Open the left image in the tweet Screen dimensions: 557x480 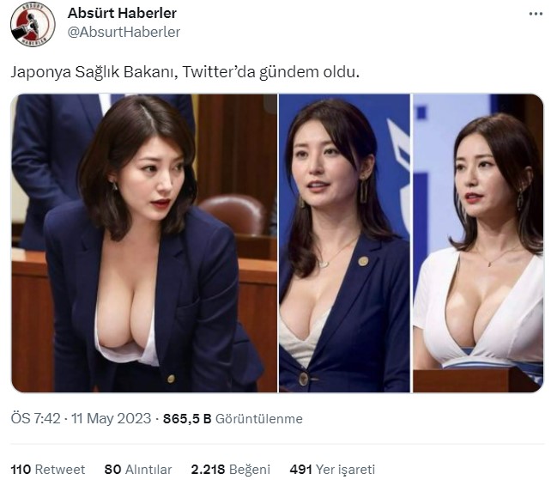point(144,243)
